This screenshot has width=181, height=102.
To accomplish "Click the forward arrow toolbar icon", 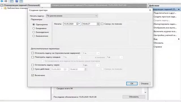I will pos(6,1).
